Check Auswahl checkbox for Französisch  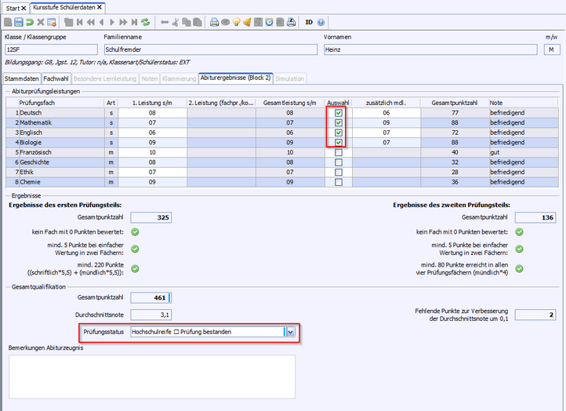click(x=338, y=152)
